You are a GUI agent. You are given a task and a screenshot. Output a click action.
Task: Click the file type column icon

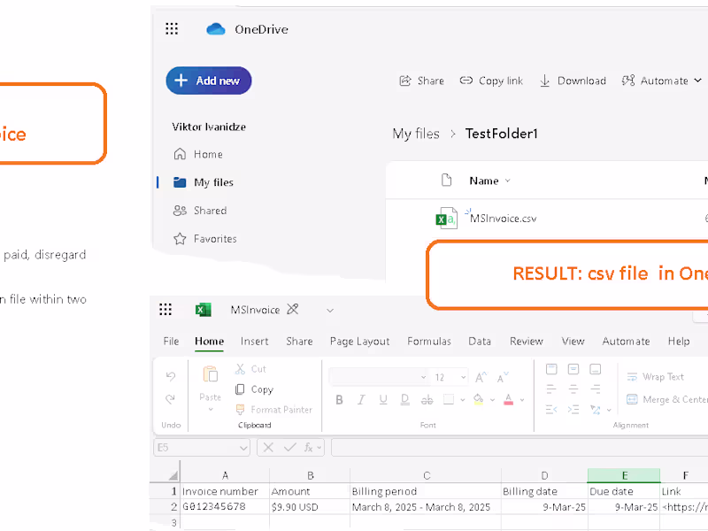click(x=446, y=181)
